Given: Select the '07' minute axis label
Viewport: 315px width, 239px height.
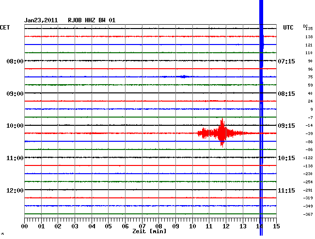Looking at the screenshot, I should click(142, 226).
